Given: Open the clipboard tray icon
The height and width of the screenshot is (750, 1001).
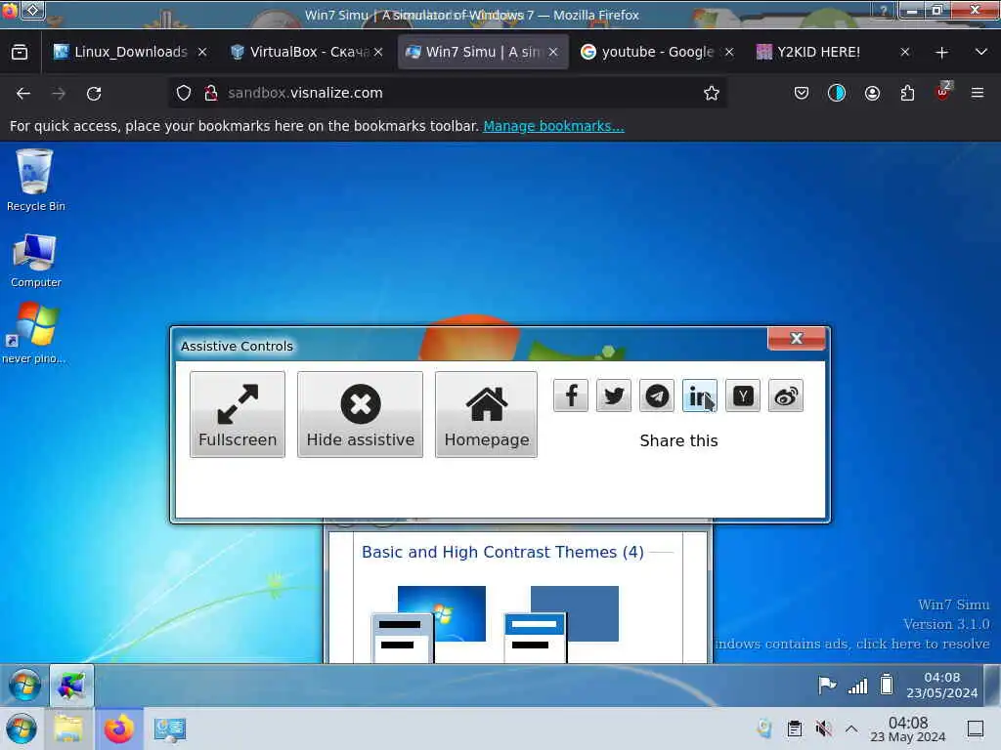Looking at the screenshot, I should 794,729.
